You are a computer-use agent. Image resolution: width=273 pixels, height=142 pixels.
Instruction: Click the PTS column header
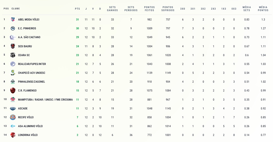point(77,9)
